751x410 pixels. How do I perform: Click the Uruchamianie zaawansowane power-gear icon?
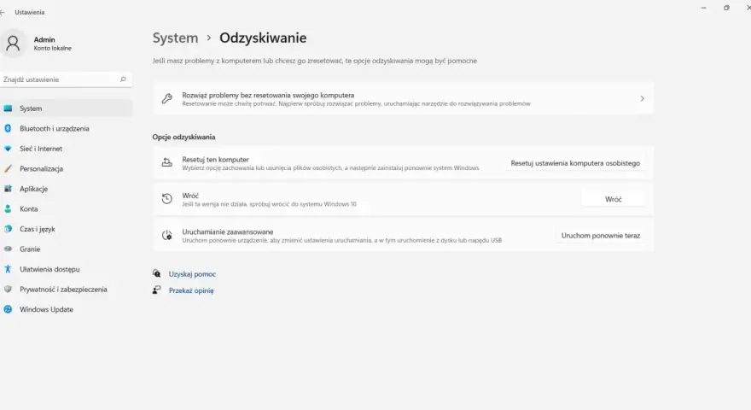(166, 235)
